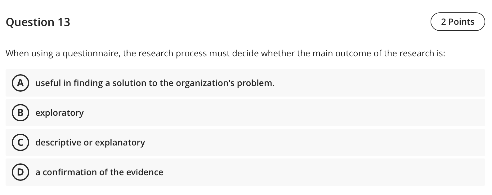Screen dimensions: 492x195
Task: Click the word 'exploratory' in option B
Action: coord(59,113)
